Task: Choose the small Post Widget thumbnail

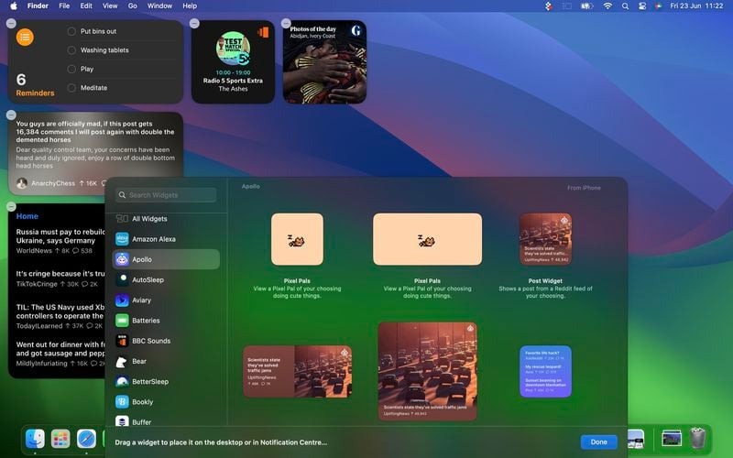Action: [x=545, y=239]
